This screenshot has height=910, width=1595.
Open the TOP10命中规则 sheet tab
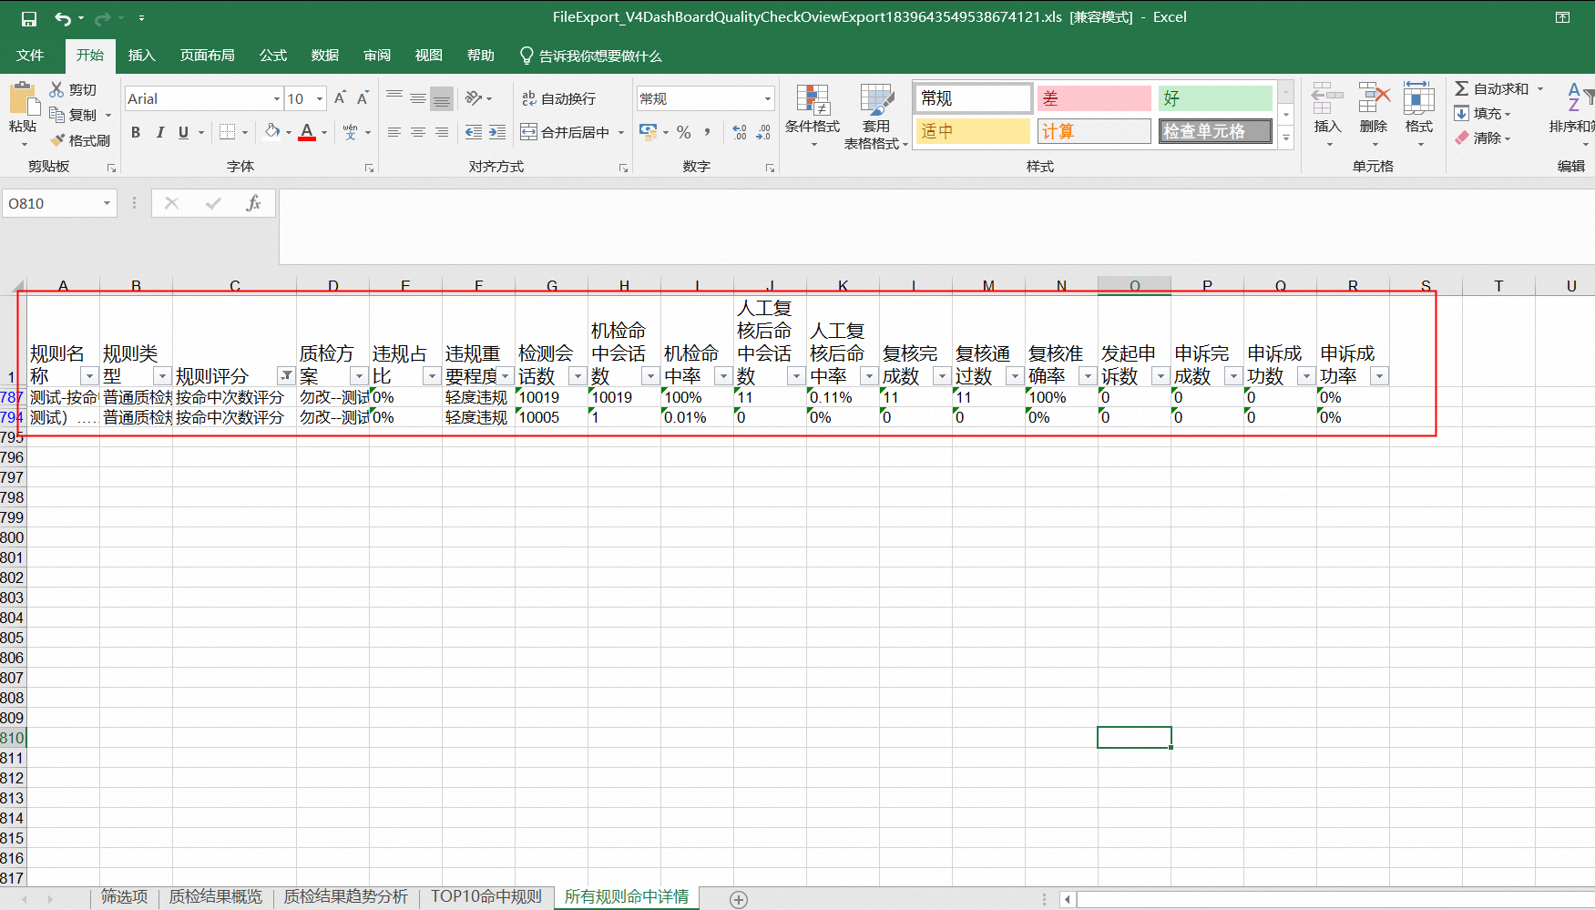(486, 896)
